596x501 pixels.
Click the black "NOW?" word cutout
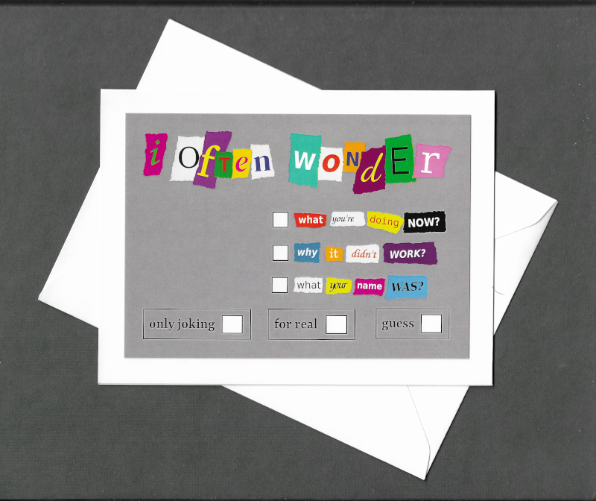click(x=425, y=221)
